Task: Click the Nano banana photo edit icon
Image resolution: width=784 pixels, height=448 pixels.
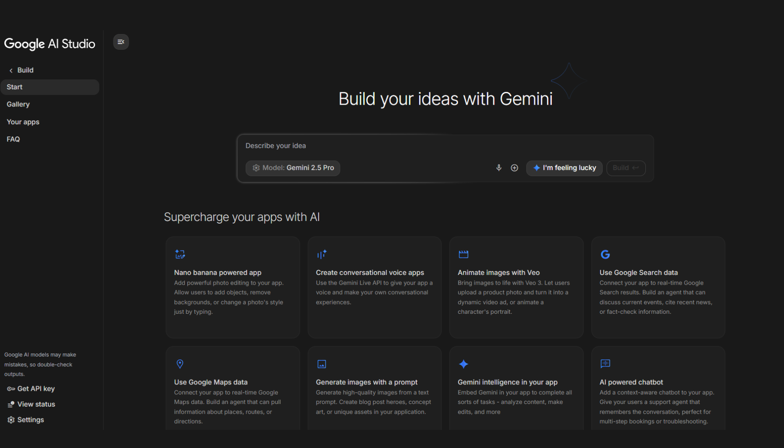Action: (180, 254)
